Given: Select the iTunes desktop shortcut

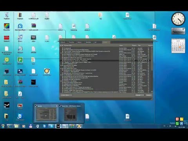Looking at the screenshot, I should (20, 38).
